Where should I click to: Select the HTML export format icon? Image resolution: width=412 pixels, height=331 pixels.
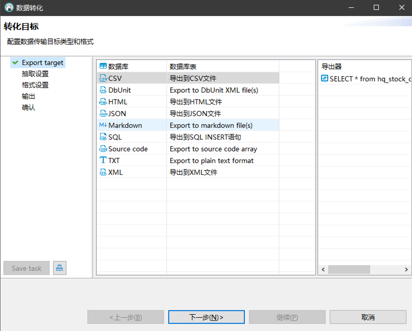coord(103,102)
